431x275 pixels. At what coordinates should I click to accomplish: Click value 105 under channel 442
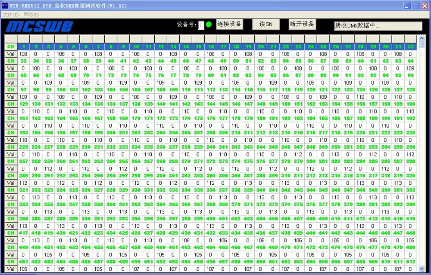tap(336, 240)
